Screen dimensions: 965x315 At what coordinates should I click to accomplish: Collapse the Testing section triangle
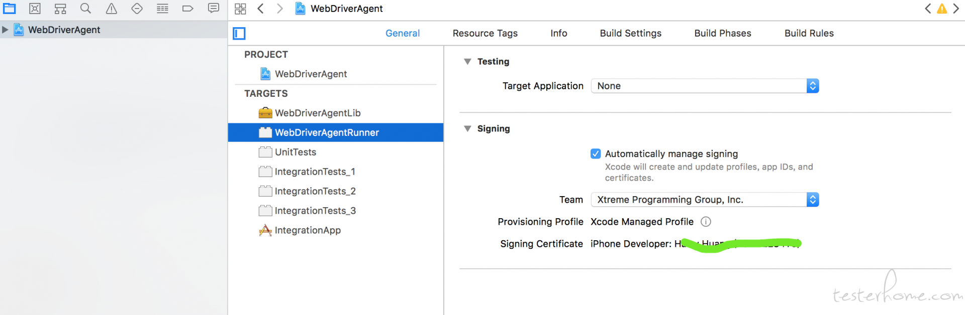467,62
